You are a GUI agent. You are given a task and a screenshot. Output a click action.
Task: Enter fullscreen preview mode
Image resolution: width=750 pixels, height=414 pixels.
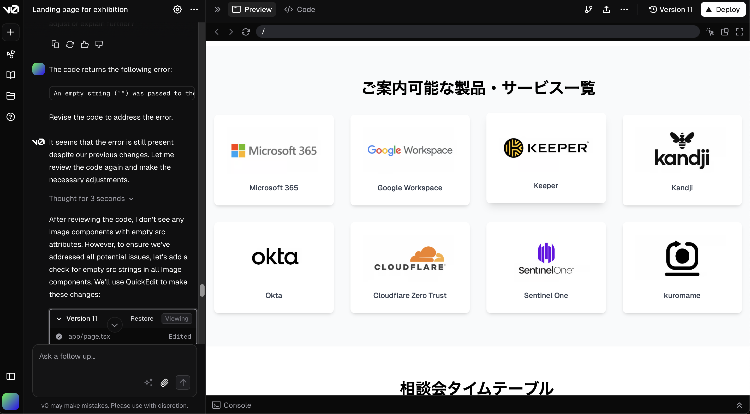click(740, 32)
